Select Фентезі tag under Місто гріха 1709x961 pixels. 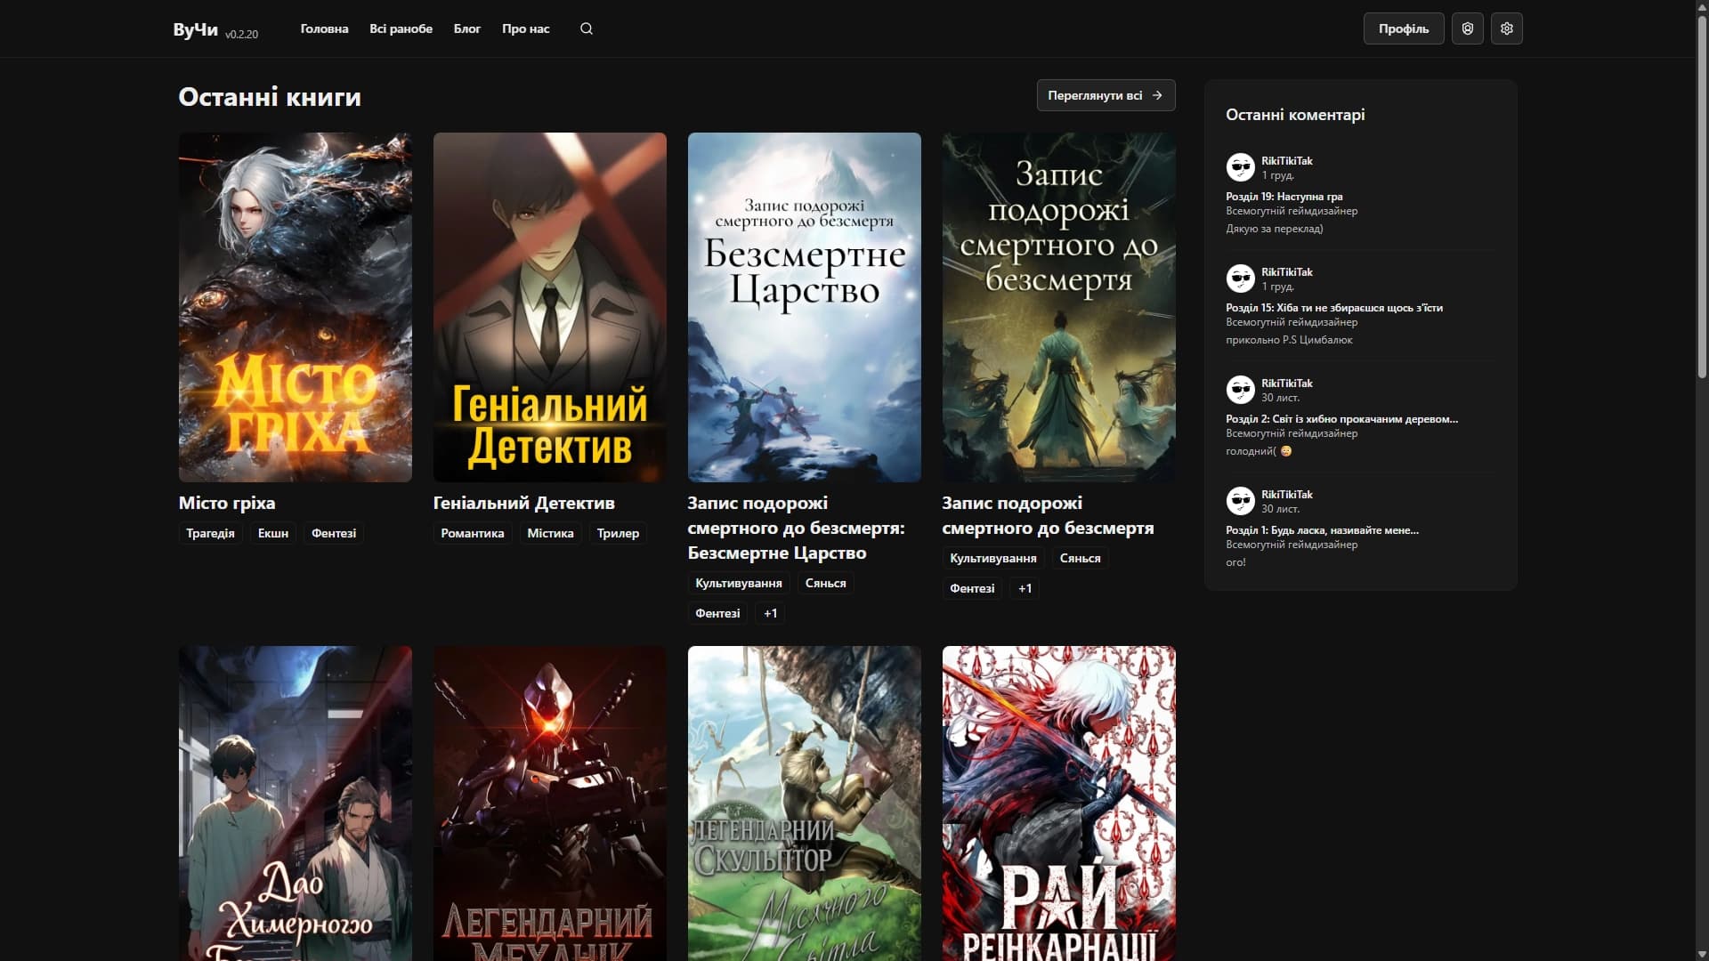pyautogui.click(x=334, y=533)
